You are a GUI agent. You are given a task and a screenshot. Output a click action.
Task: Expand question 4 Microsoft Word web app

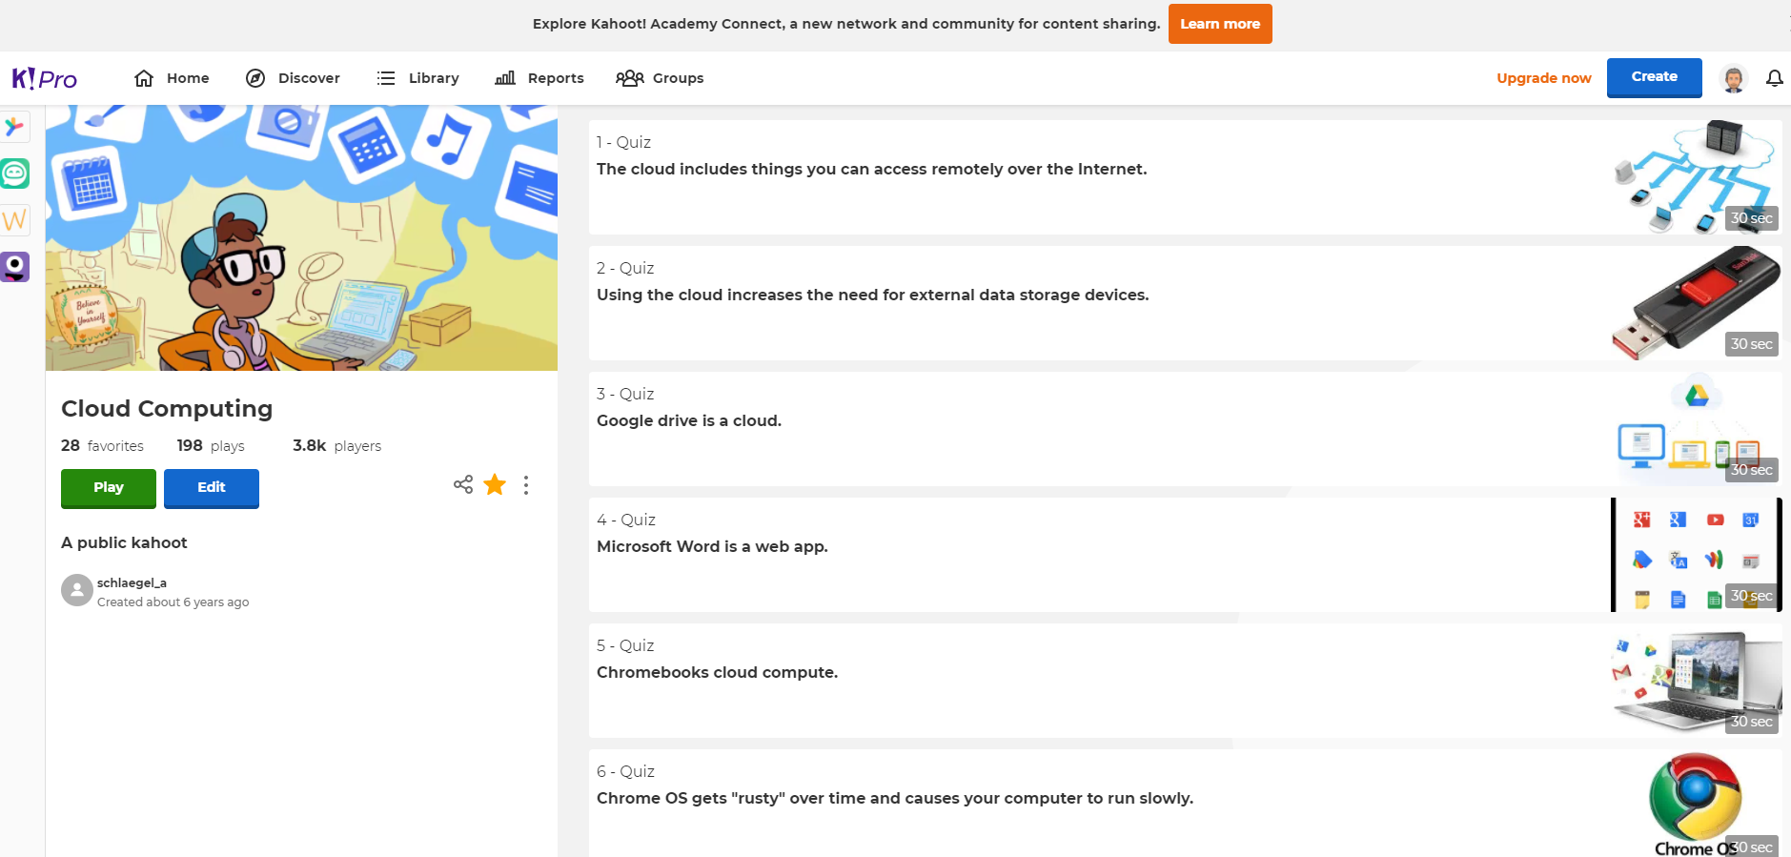click(1186, 555)
